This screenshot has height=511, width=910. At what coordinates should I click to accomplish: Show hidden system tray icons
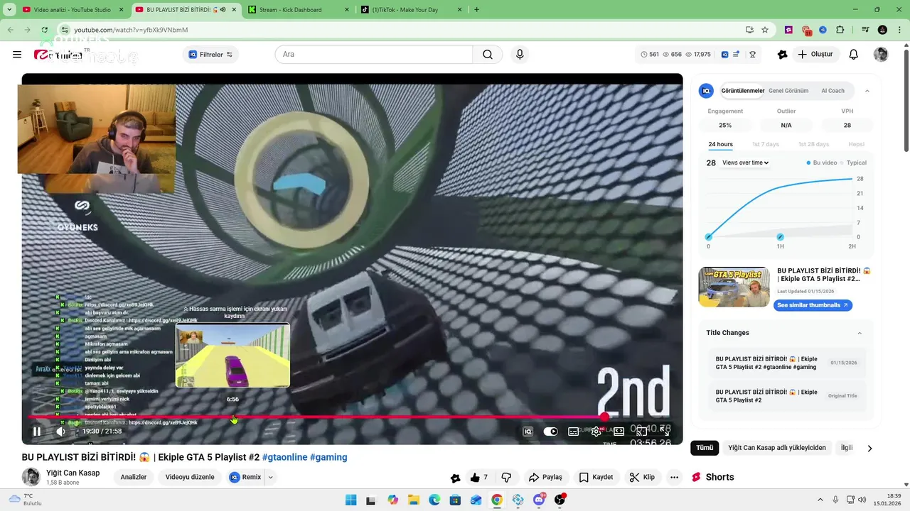click(x=820, y=500)
